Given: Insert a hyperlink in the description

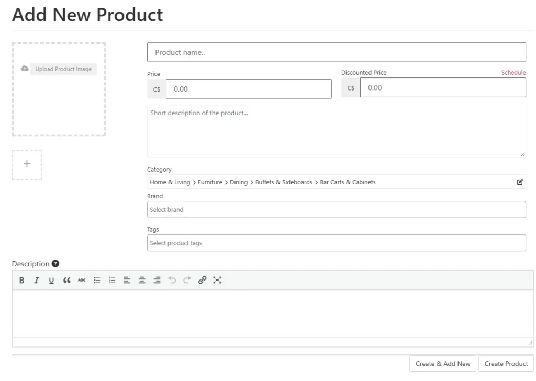Looking at the screenshot, I should [x=202, y=280].
